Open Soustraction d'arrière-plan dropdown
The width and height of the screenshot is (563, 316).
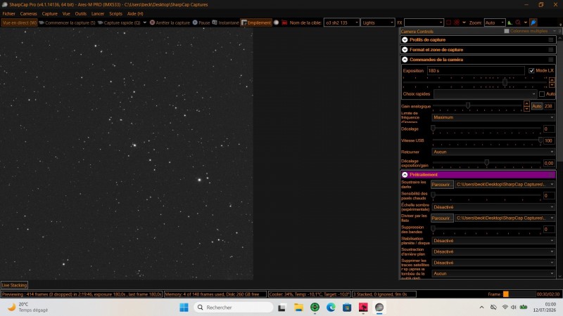493,252
